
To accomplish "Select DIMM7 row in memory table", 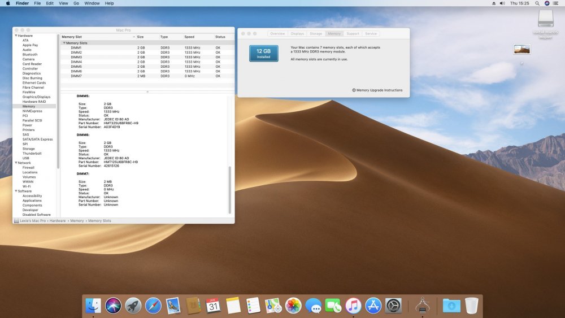I will [147, 76].
